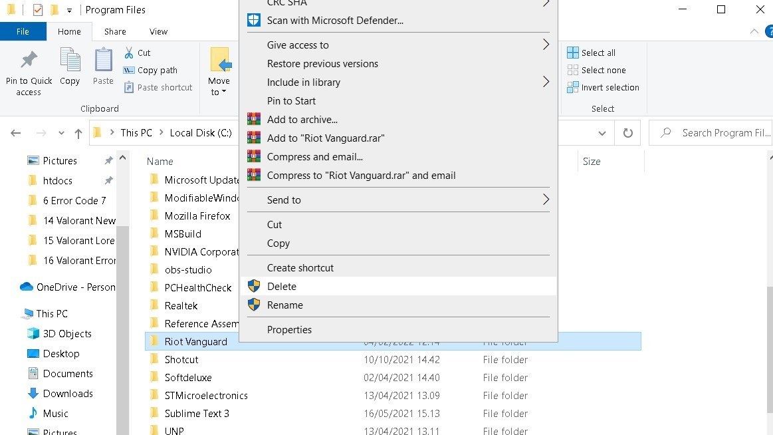Click the Downloads arrow icon in sidebar
This screenshot has width=773, height=435.
(33, 393)
